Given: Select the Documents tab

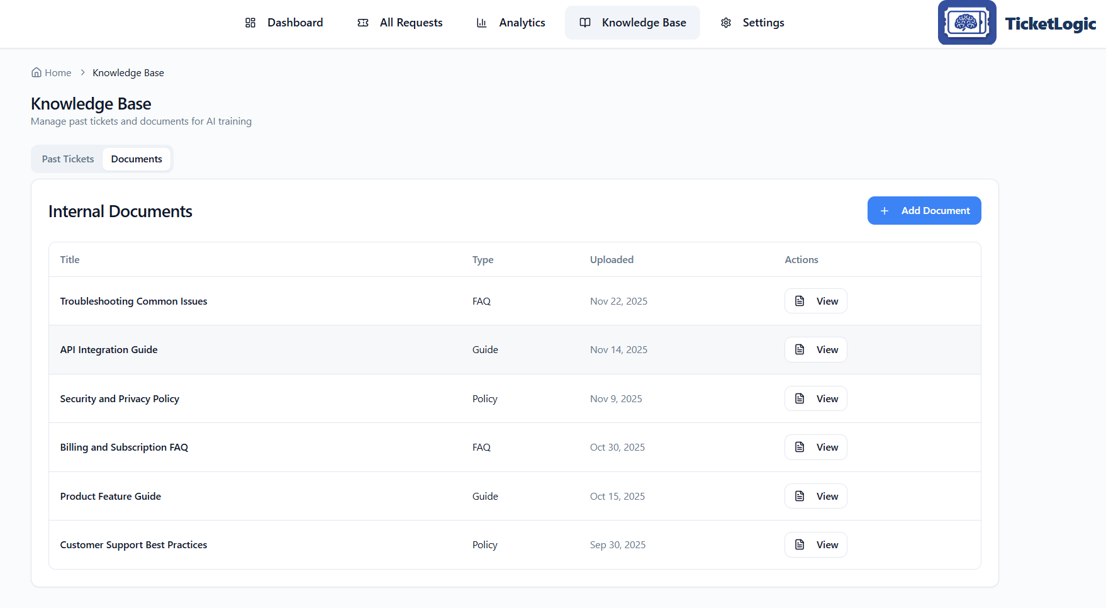Looking at the screenshot, I should tap(137, 159).
